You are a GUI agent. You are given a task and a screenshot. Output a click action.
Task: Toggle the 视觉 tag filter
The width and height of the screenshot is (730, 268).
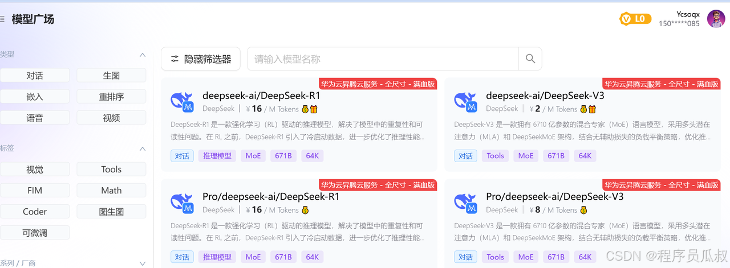(35, 169)
